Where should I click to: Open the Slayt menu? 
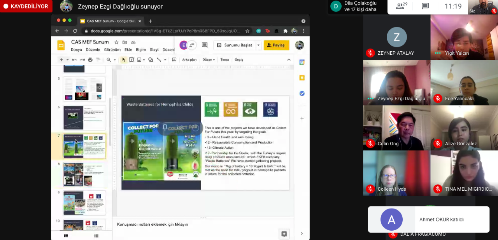[154, 50]
